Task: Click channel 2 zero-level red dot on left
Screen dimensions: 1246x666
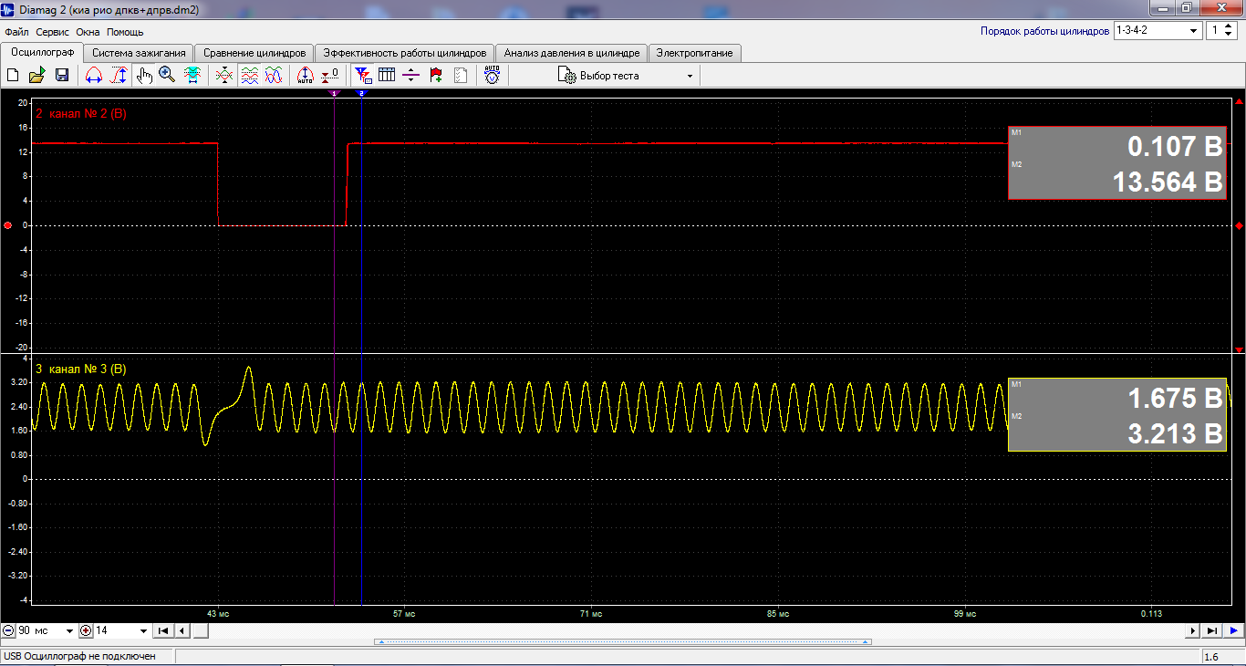Action: pyautogui.click(x=8, y=225)
